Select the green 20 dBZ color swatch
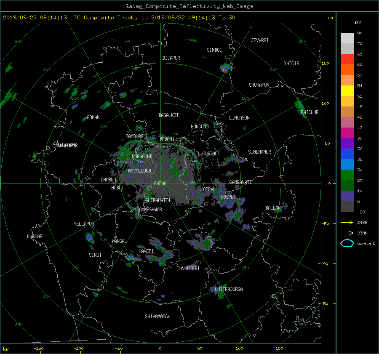The width and height of the screenshot is (379, 354). click(347, 175)
